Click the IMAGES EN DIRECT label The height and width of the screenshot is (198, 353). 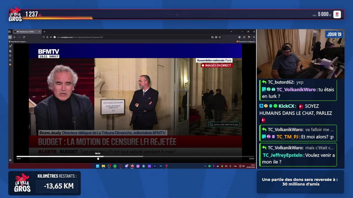(x=216, y=65)
